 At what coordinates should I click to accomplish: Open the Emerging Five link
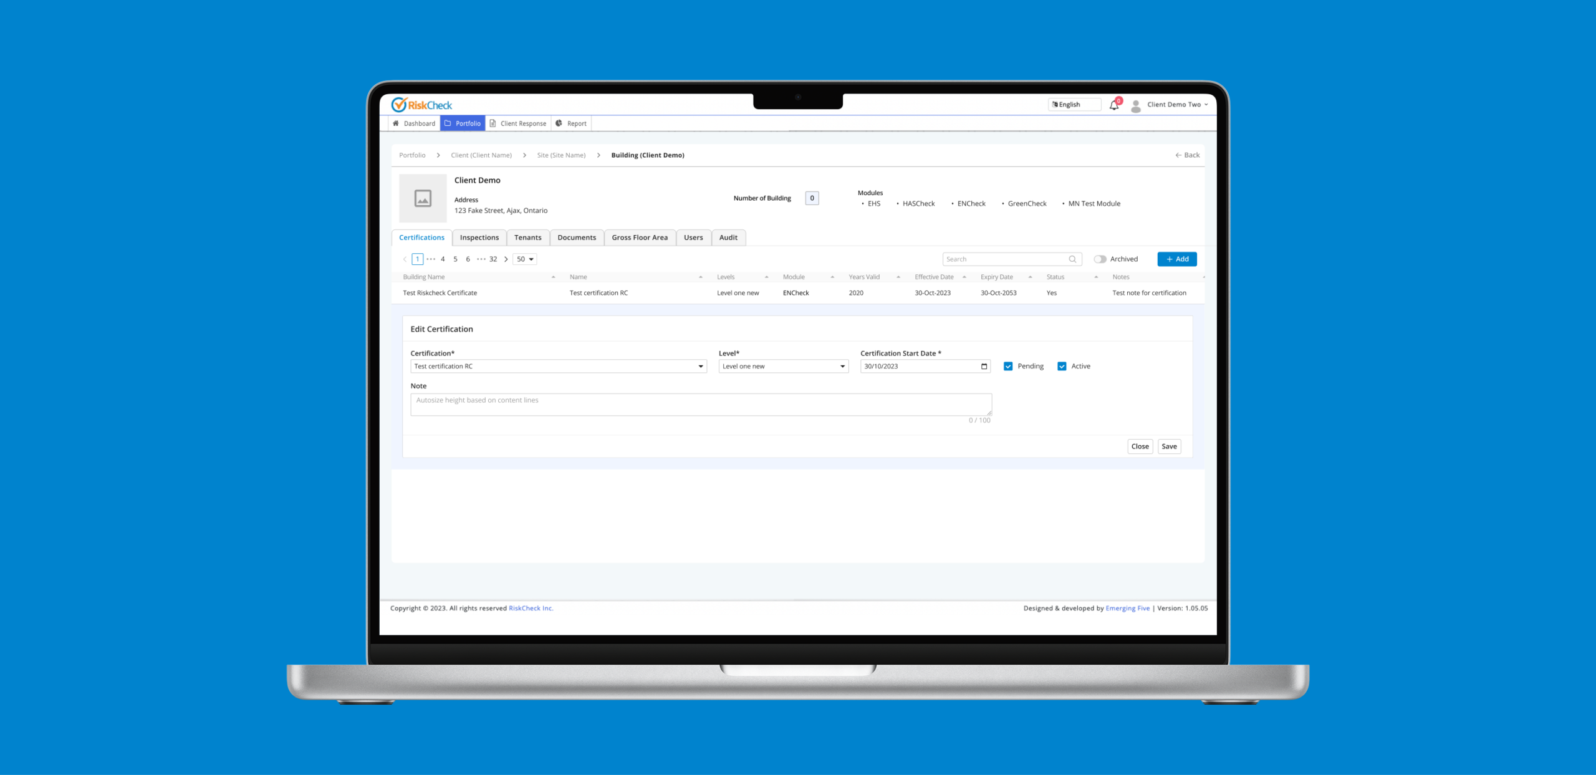pos(1127,608)
